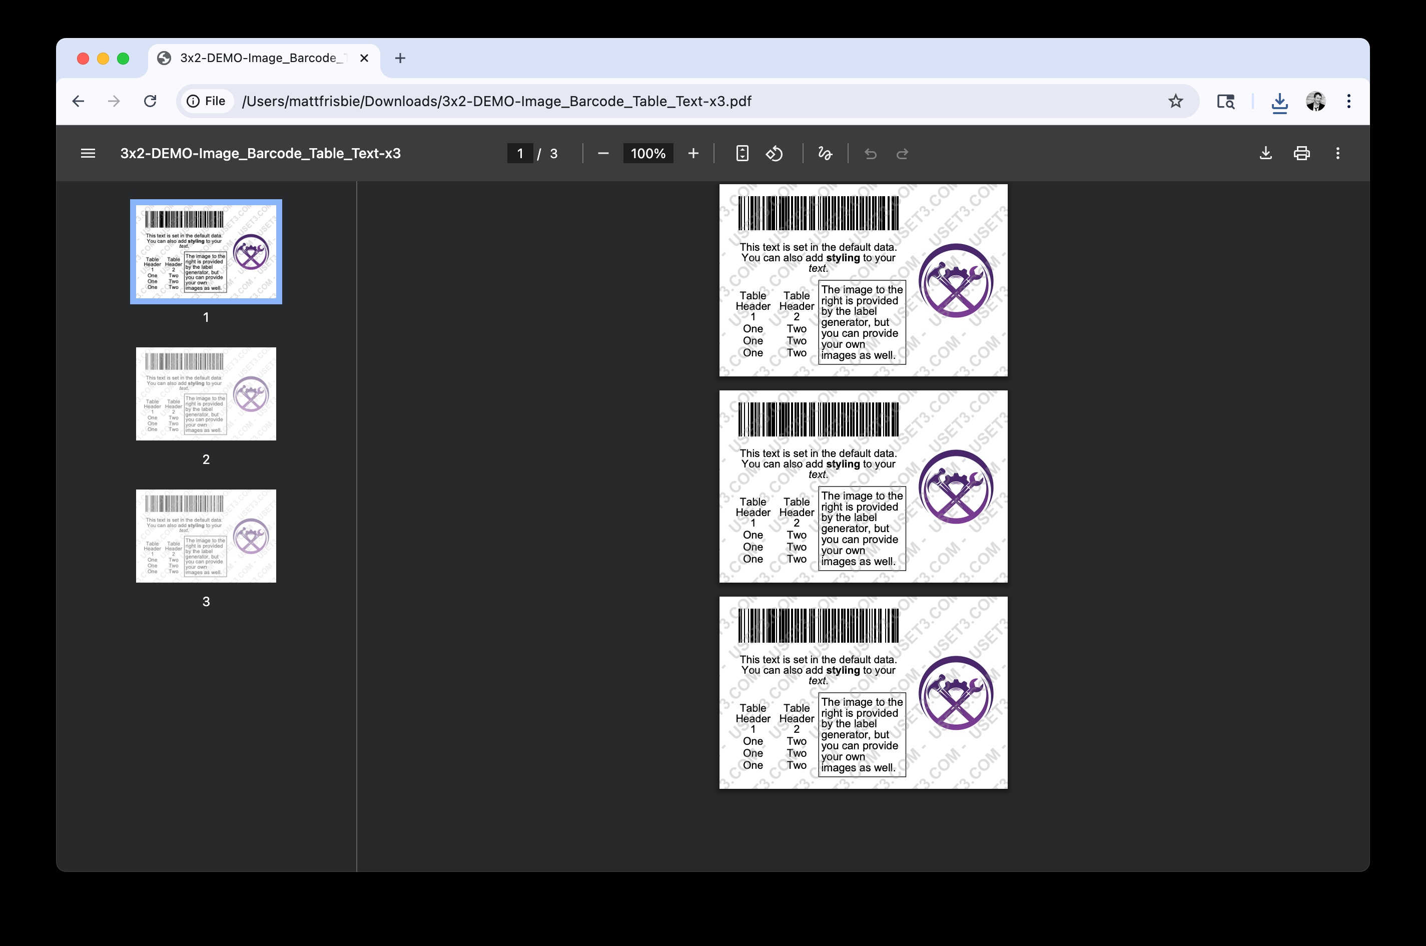This screenshot has height=946, width=1426.
Task: Rotate the document counterclockwise
Action: [x=774, y=153]
